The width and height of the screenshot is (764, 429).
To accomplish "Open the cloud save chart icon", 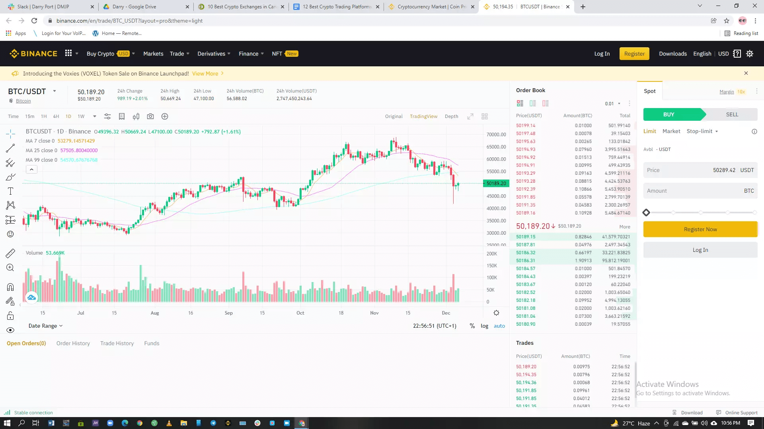I will [x=31, y=297].
